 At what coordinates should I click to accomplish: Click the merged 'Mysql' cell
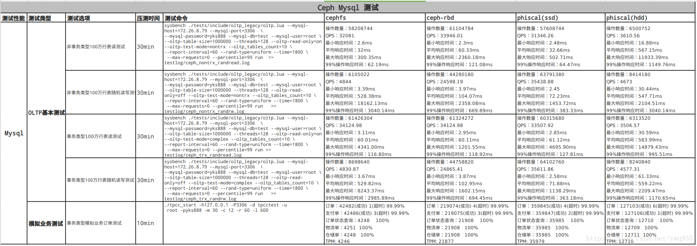[14, 133]
